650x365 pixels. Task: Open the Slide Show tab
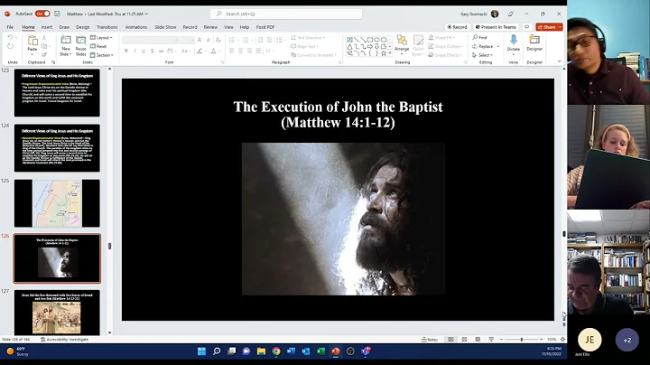(165, 27)
